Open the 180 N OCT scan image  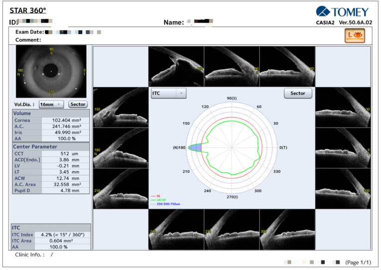(x=121, y=148)
